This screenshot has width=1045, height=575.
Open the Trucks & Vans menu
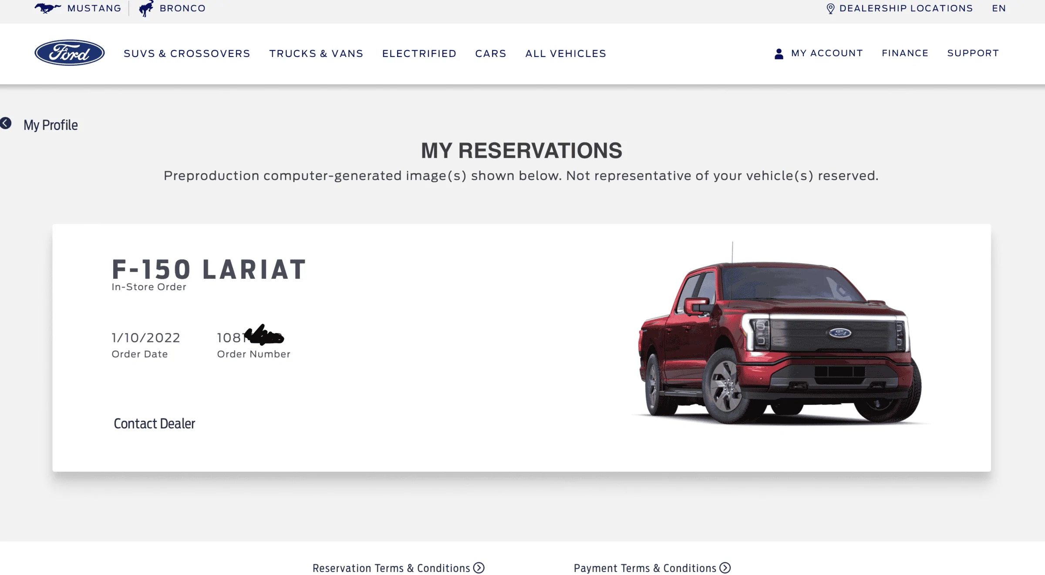coord(316,53)
